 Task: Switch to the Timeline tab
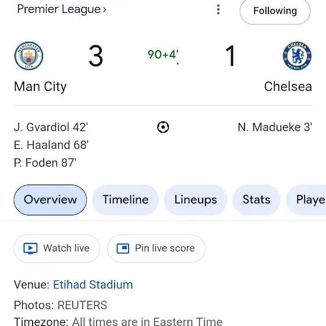126,200
